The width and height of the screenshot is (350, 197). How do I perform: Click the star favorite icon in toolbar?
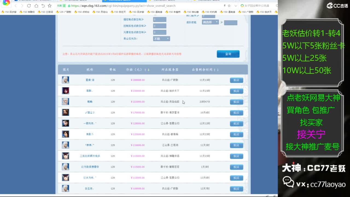49,6
